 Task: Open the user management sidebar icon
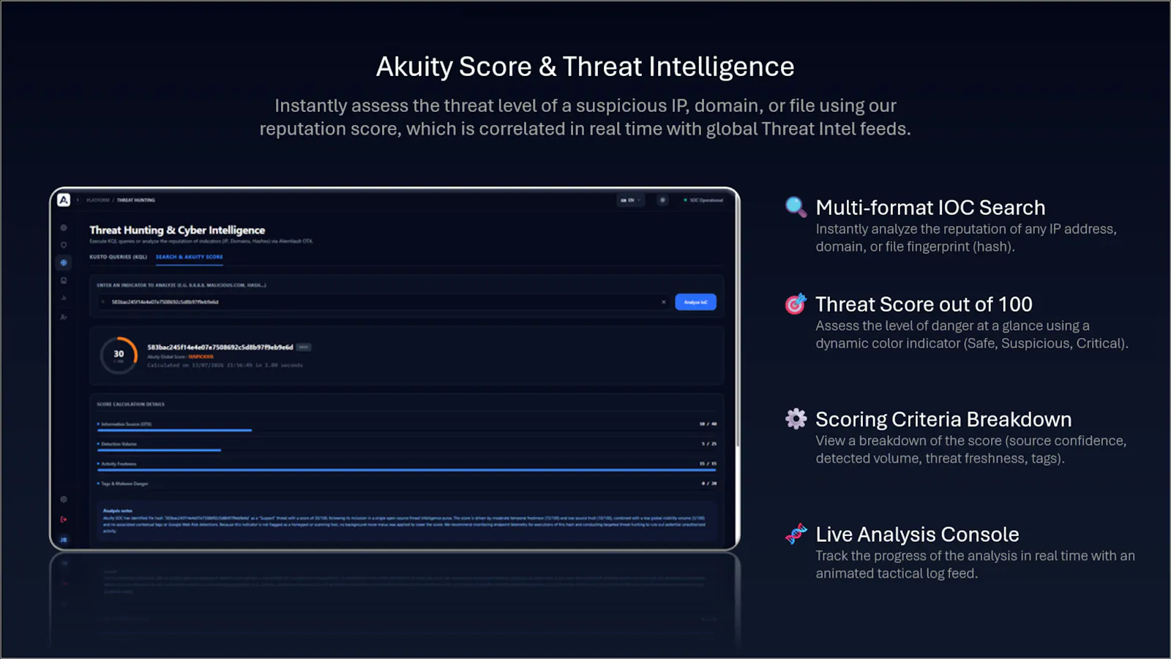[x=64, y=317]
